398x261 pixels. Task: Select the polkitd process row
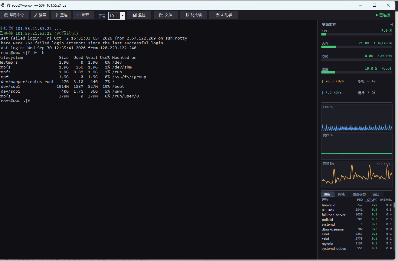[x=357, y=220]
